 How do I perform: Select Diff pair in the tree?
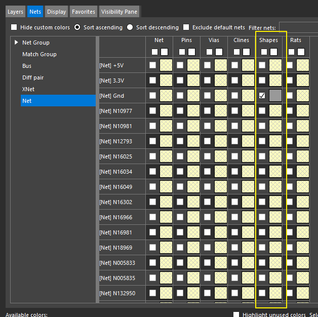point(34,77)
